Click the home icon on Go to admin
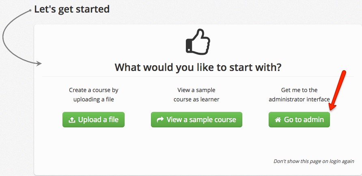The width and height of the screenshot is (362, 176). (278, 120)
